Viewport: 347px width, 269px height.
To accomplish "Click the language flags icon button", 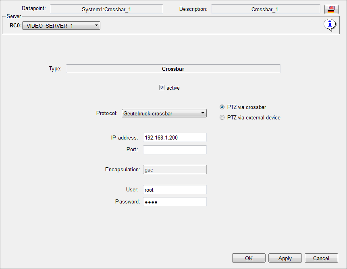I will point(331,10).
